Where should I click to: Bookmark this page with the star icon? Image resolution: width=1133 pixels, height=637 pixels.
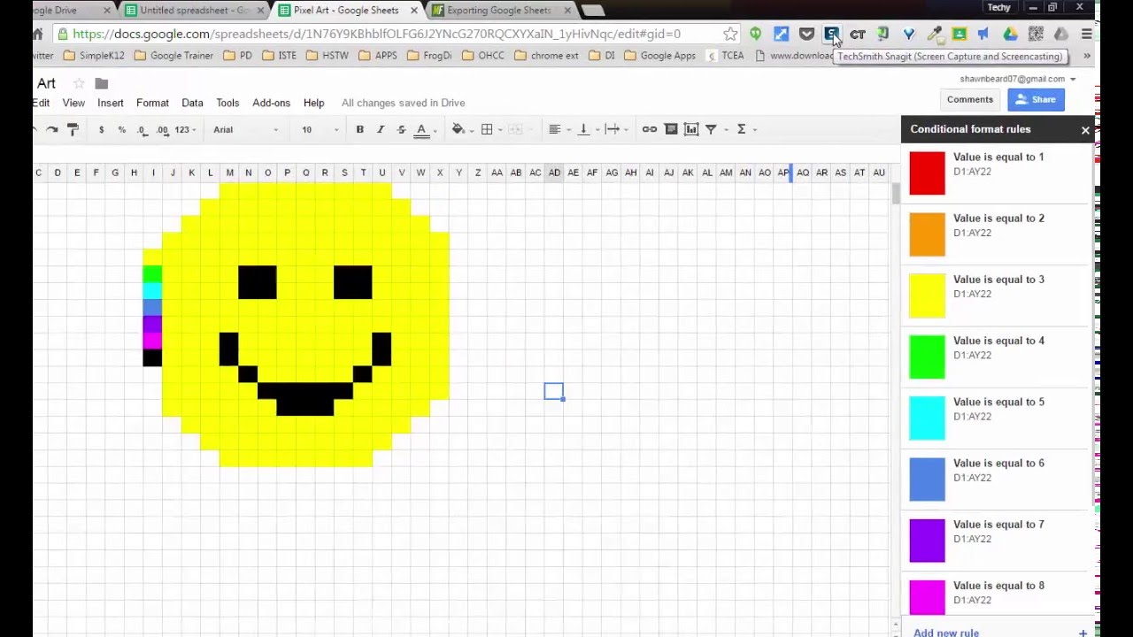[730, 34]
